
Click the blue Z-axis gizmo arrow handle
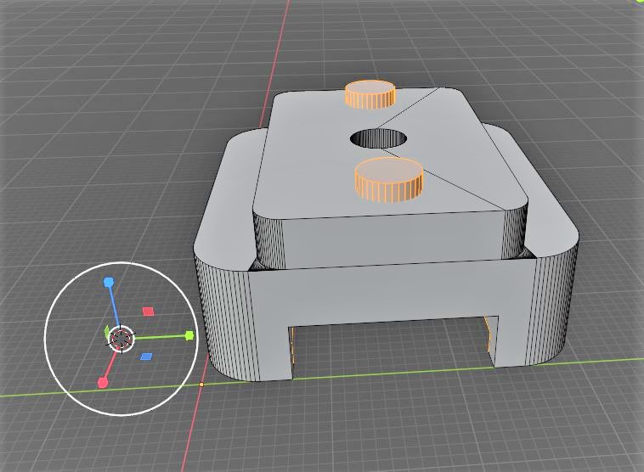tap(109, 282)
